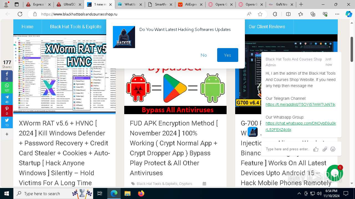This screenshot has height=199, width=355.
Task: Open the Favorites list icon
Action: pos(301,14)
